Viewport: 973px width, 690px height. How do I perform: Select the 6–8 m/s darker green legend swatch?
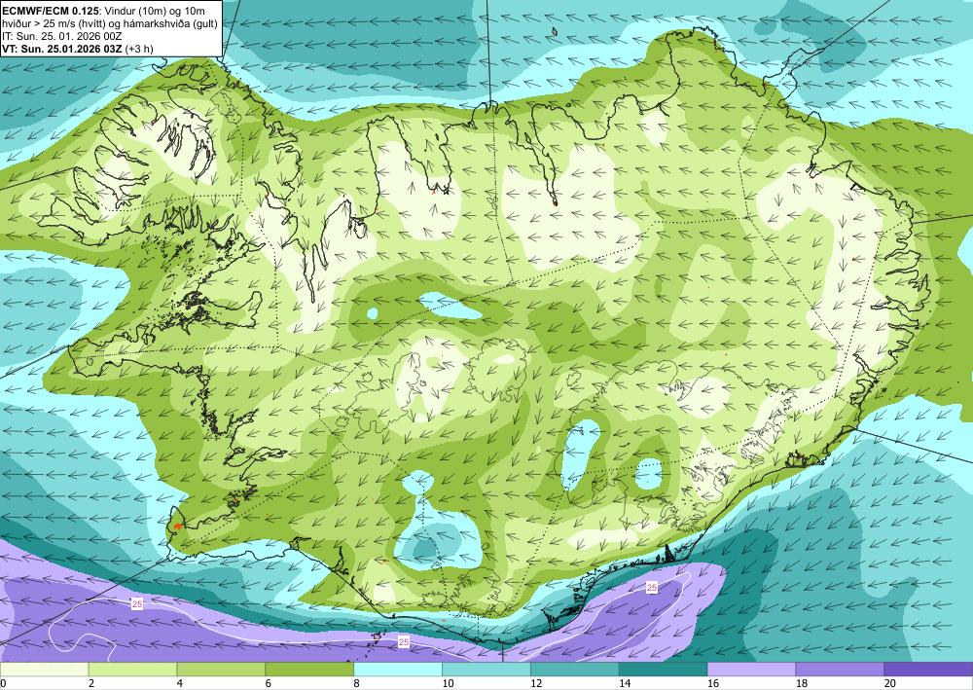coord(309,670)
